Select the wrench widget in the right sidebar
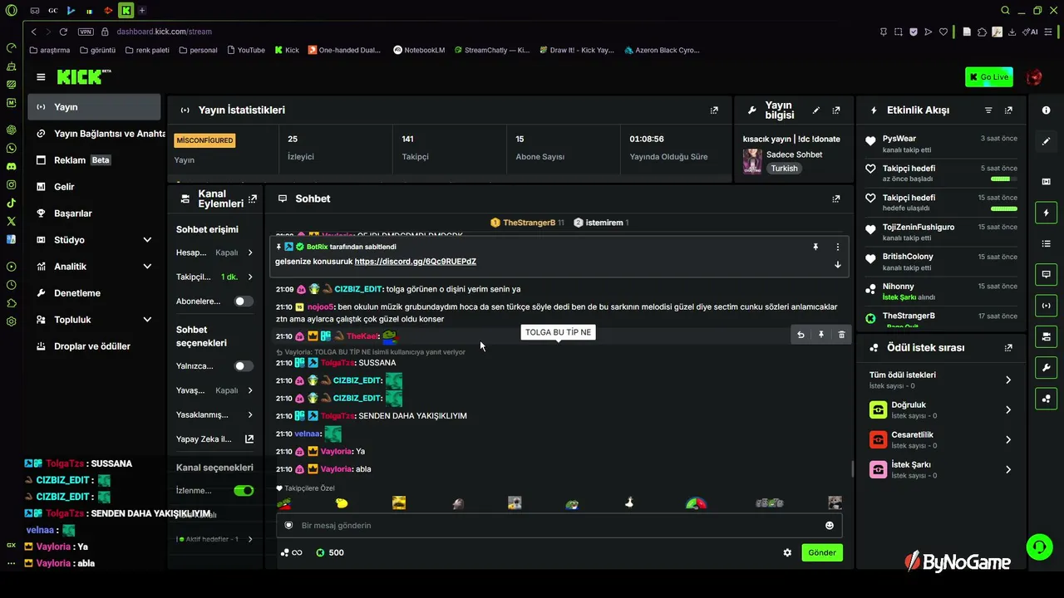The image size is (1064, 598). 1046,367
